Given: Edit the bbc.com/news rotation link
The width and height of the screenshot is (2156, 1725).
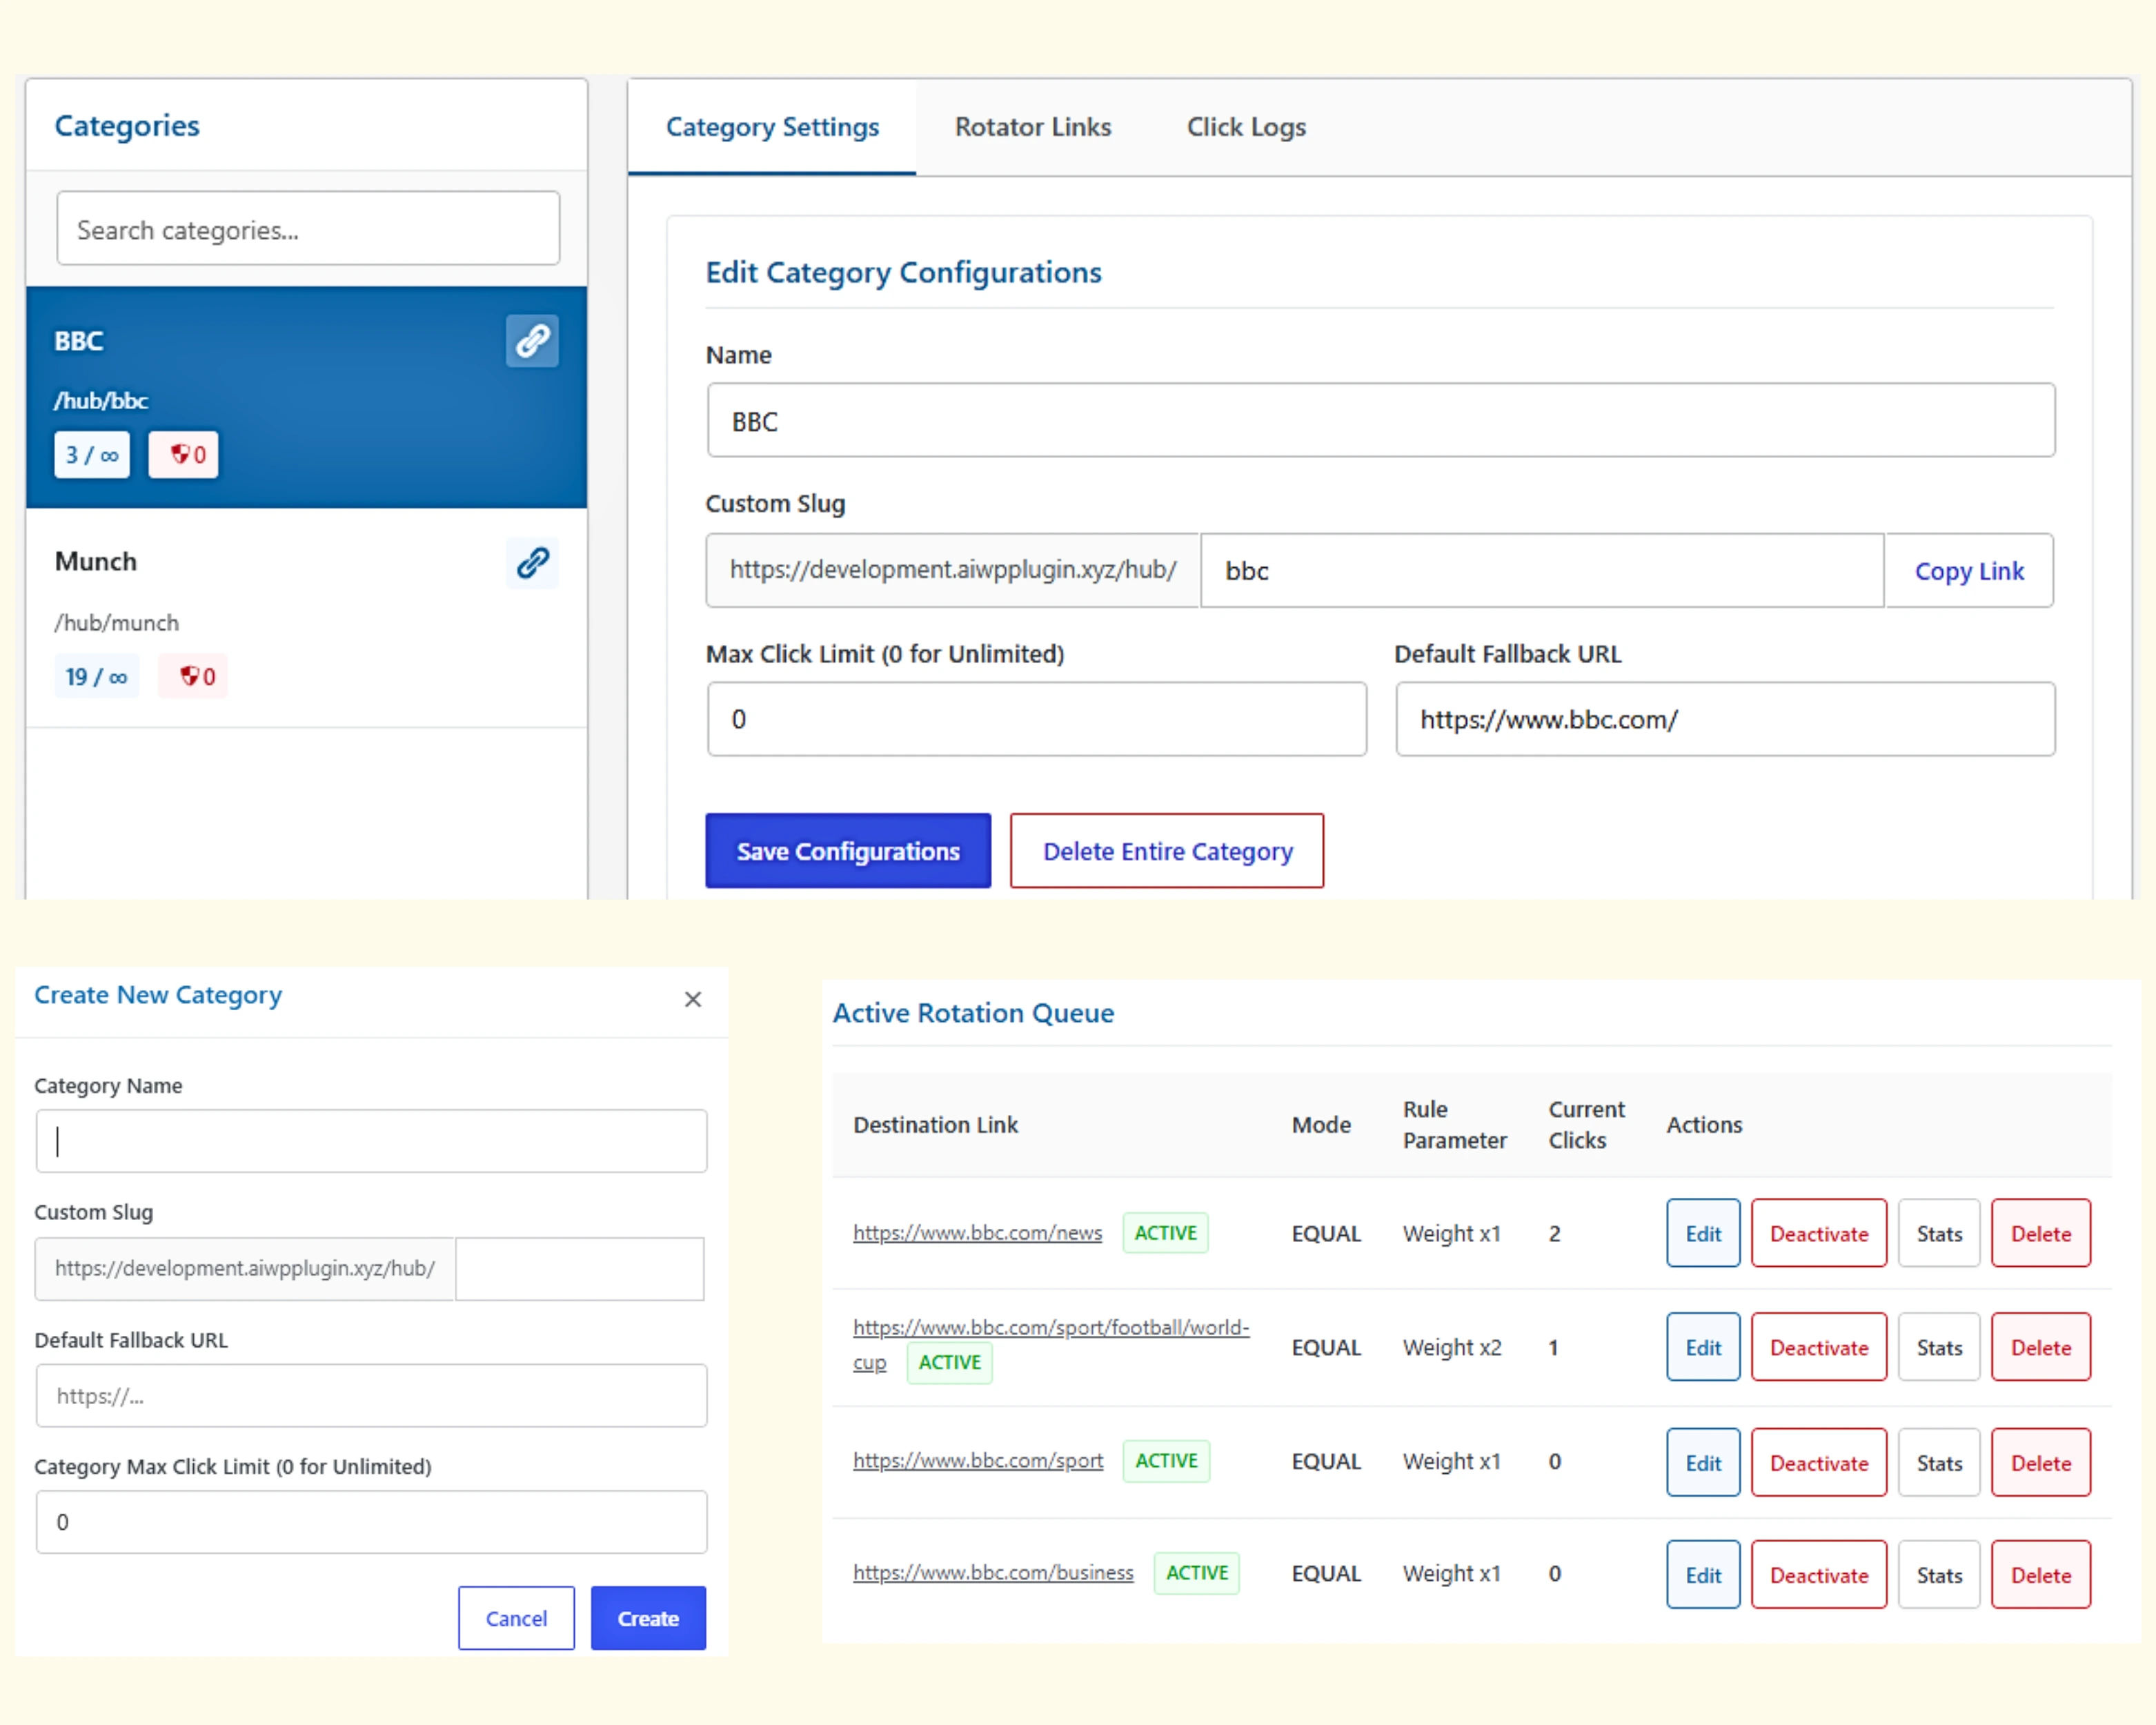Looking at the screenshot, I should pos(1703,1234).
